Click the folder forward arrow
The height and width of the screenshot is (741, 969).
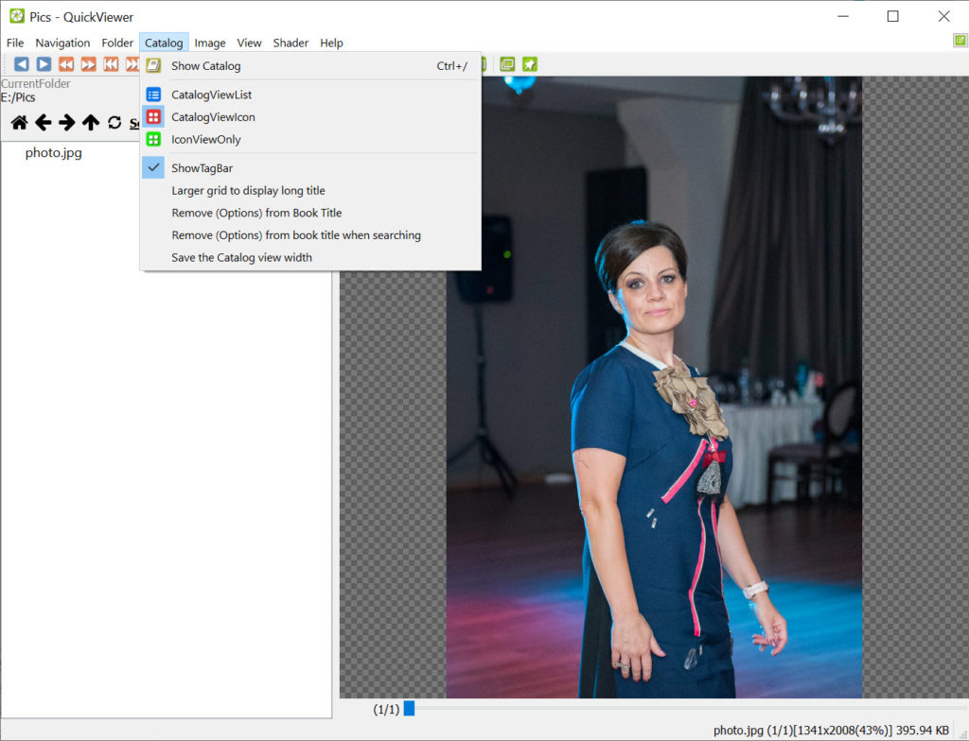[66, 123]
